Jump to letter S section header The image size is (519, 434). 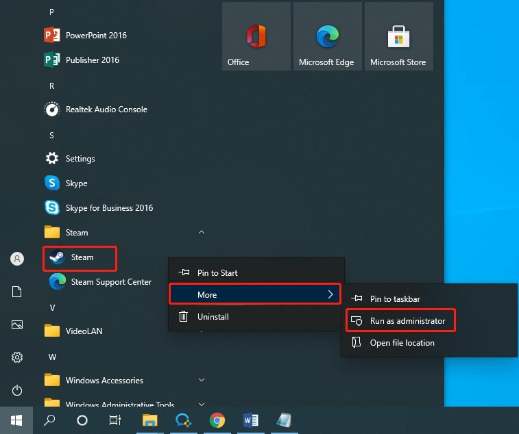click(51, 135)
